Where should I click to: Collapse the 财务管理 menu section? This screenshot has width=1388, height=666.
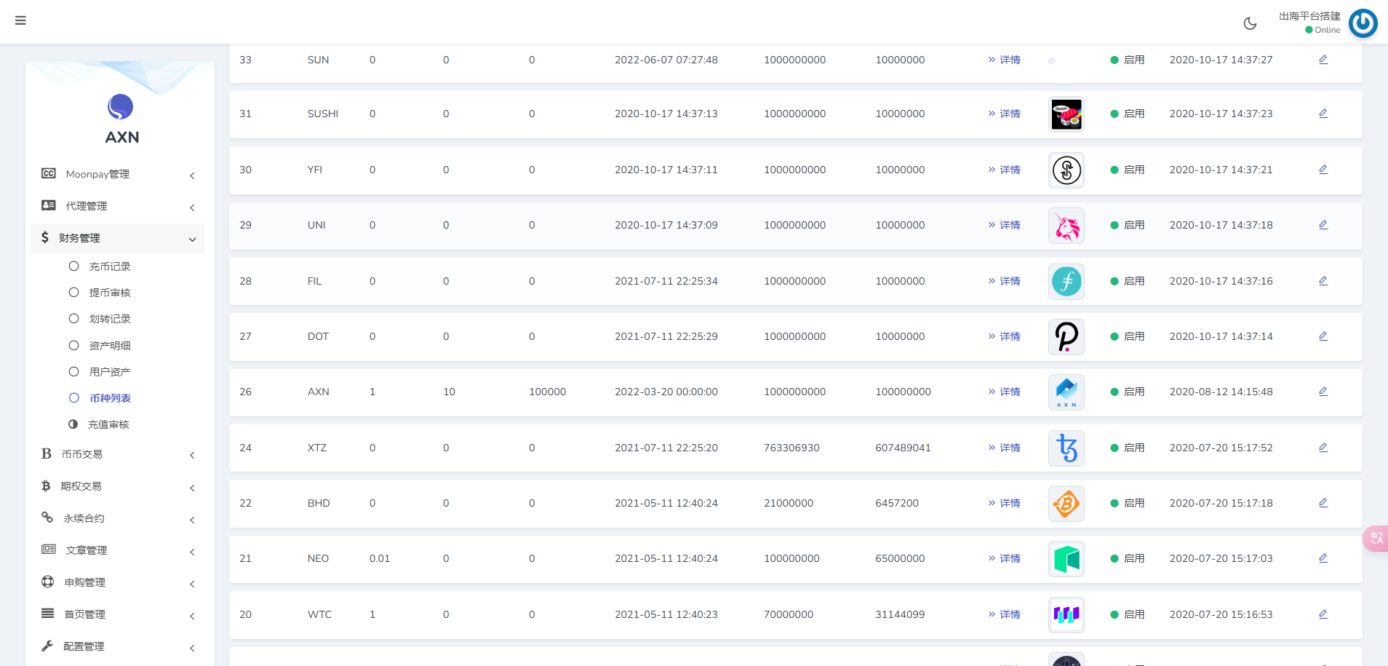click(x=118, y=238)
